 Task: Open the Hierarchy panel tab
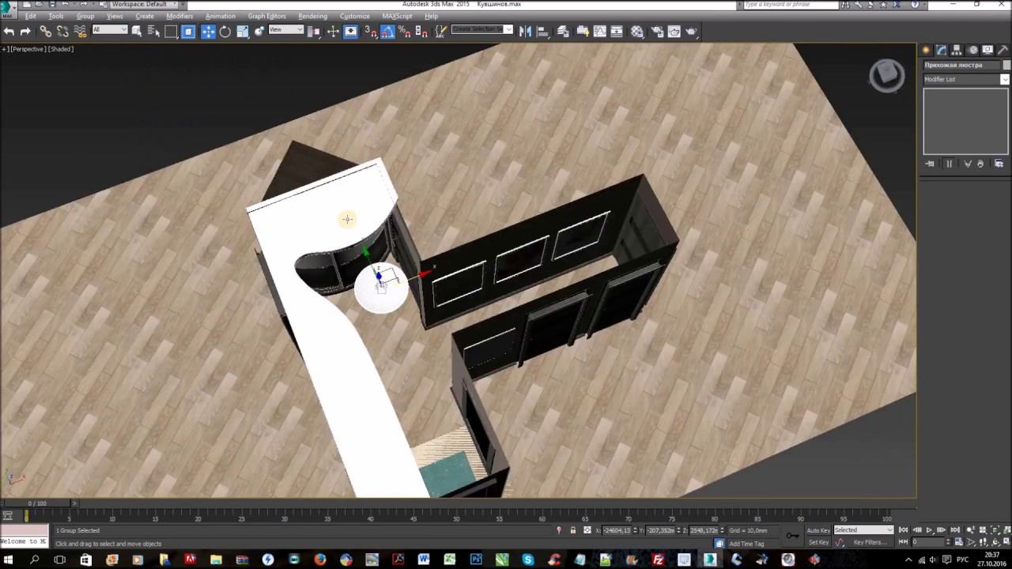(956, 50)
